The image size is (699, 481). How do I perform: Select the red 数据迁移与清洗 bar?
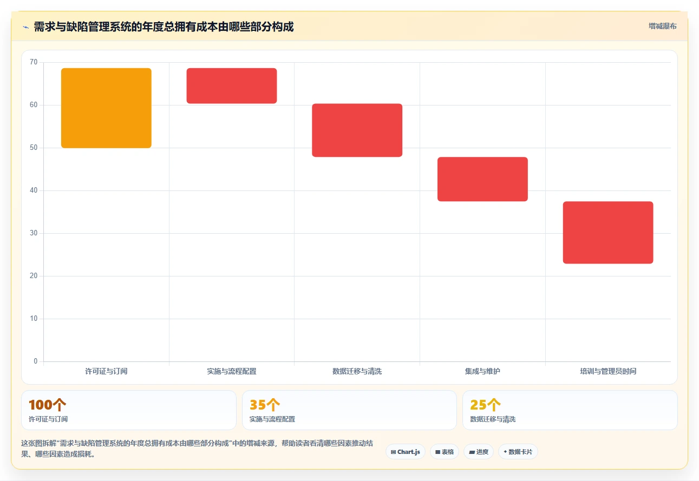[357, 130]
